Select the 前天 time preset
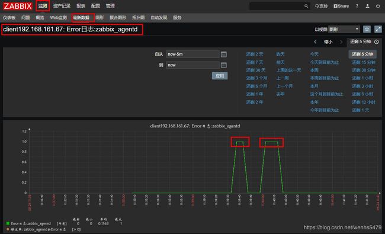The image size is (385, 234). pos(280,62)
